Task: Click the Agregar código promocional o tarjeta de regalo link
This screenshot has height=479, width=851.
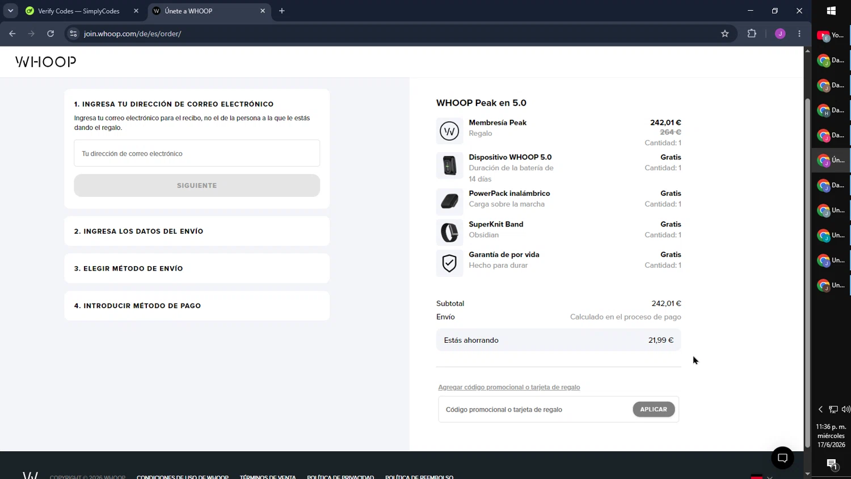Action: [509, 387]
